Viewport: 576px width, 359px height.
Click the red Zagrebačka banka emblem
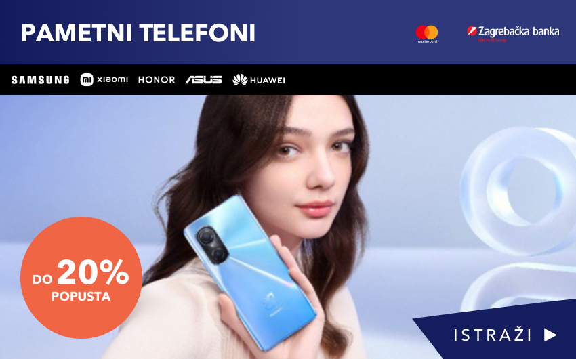472,31
